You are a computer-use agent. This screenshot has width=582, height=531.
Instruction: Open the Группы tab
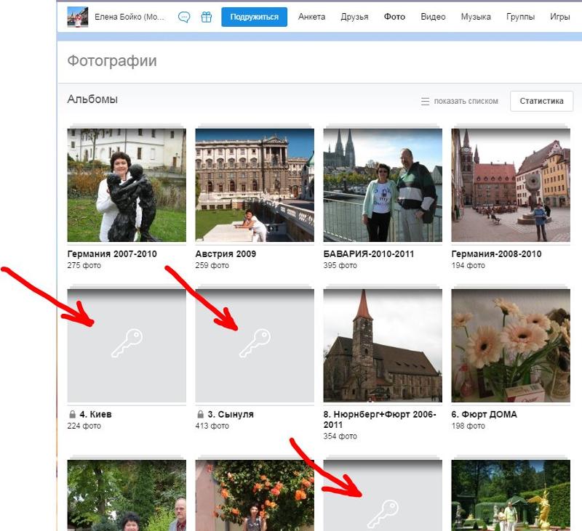[520, 17]
